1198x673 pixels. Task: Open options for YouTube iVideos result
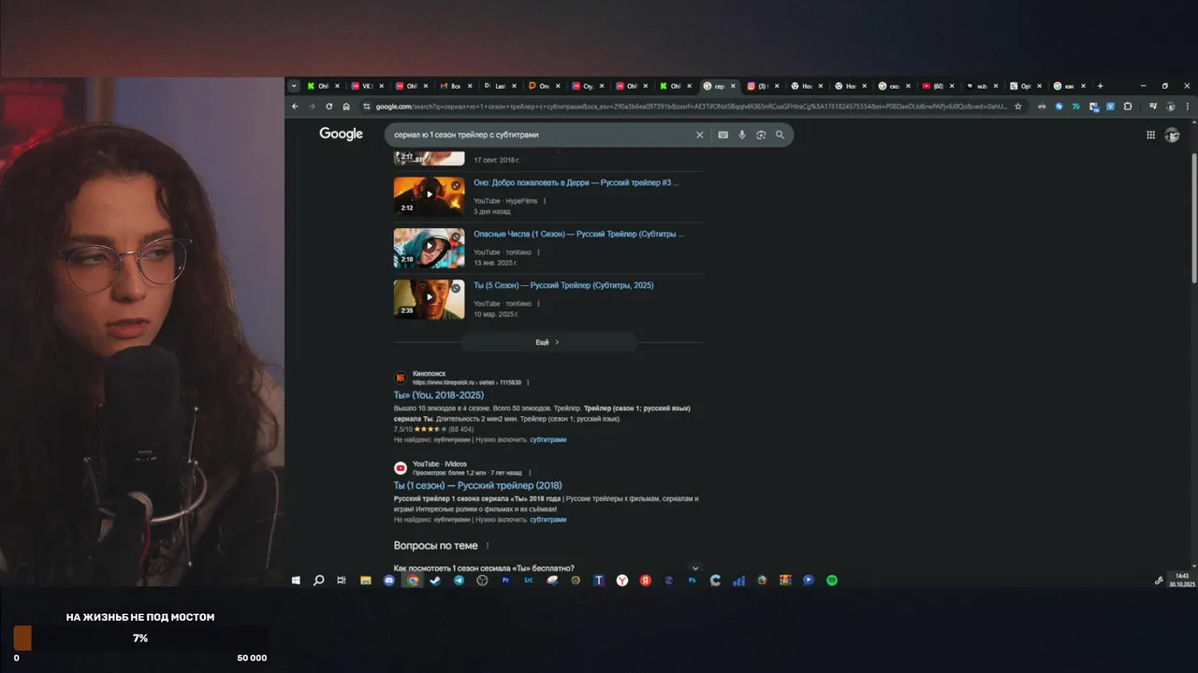pyautogui.click(x=530, y=473)
